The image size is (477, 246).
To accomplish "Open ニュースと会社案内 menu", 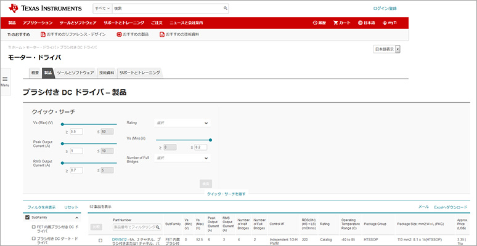I will 186,23.
